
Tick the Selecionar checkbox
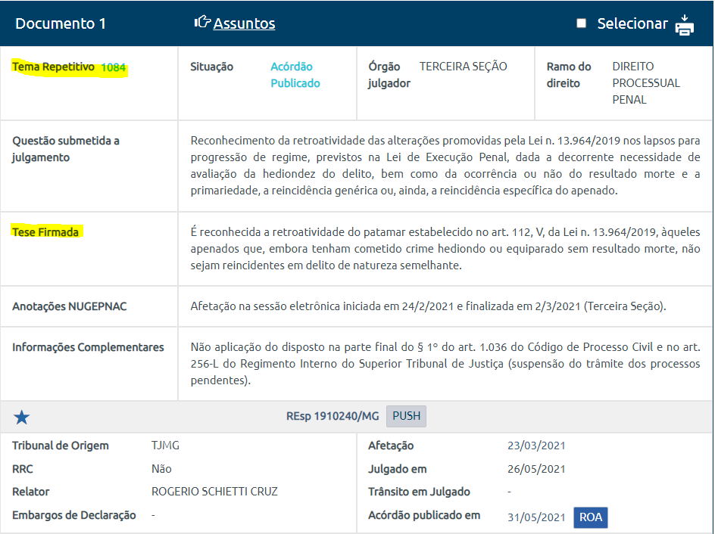(x=582, y=23)
